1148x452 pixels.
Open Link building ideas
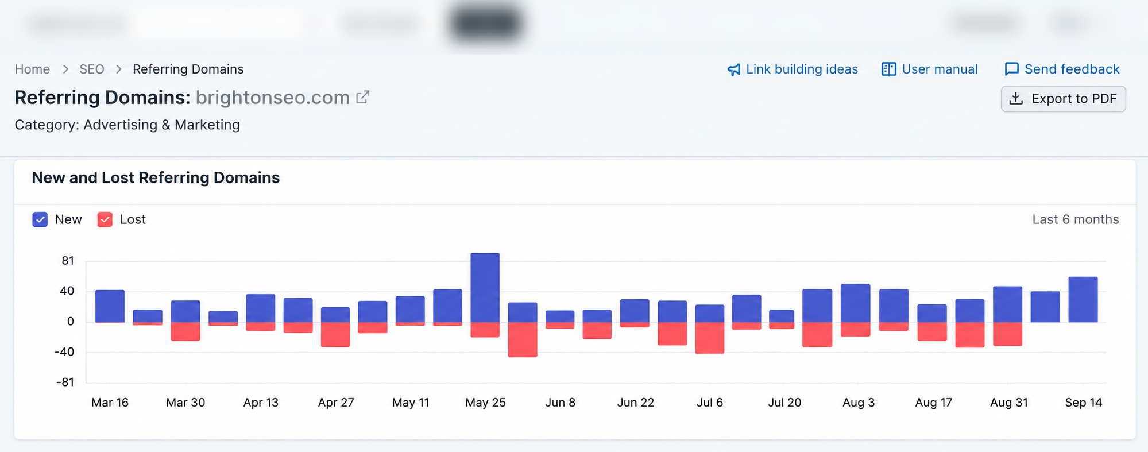[802, 69]
